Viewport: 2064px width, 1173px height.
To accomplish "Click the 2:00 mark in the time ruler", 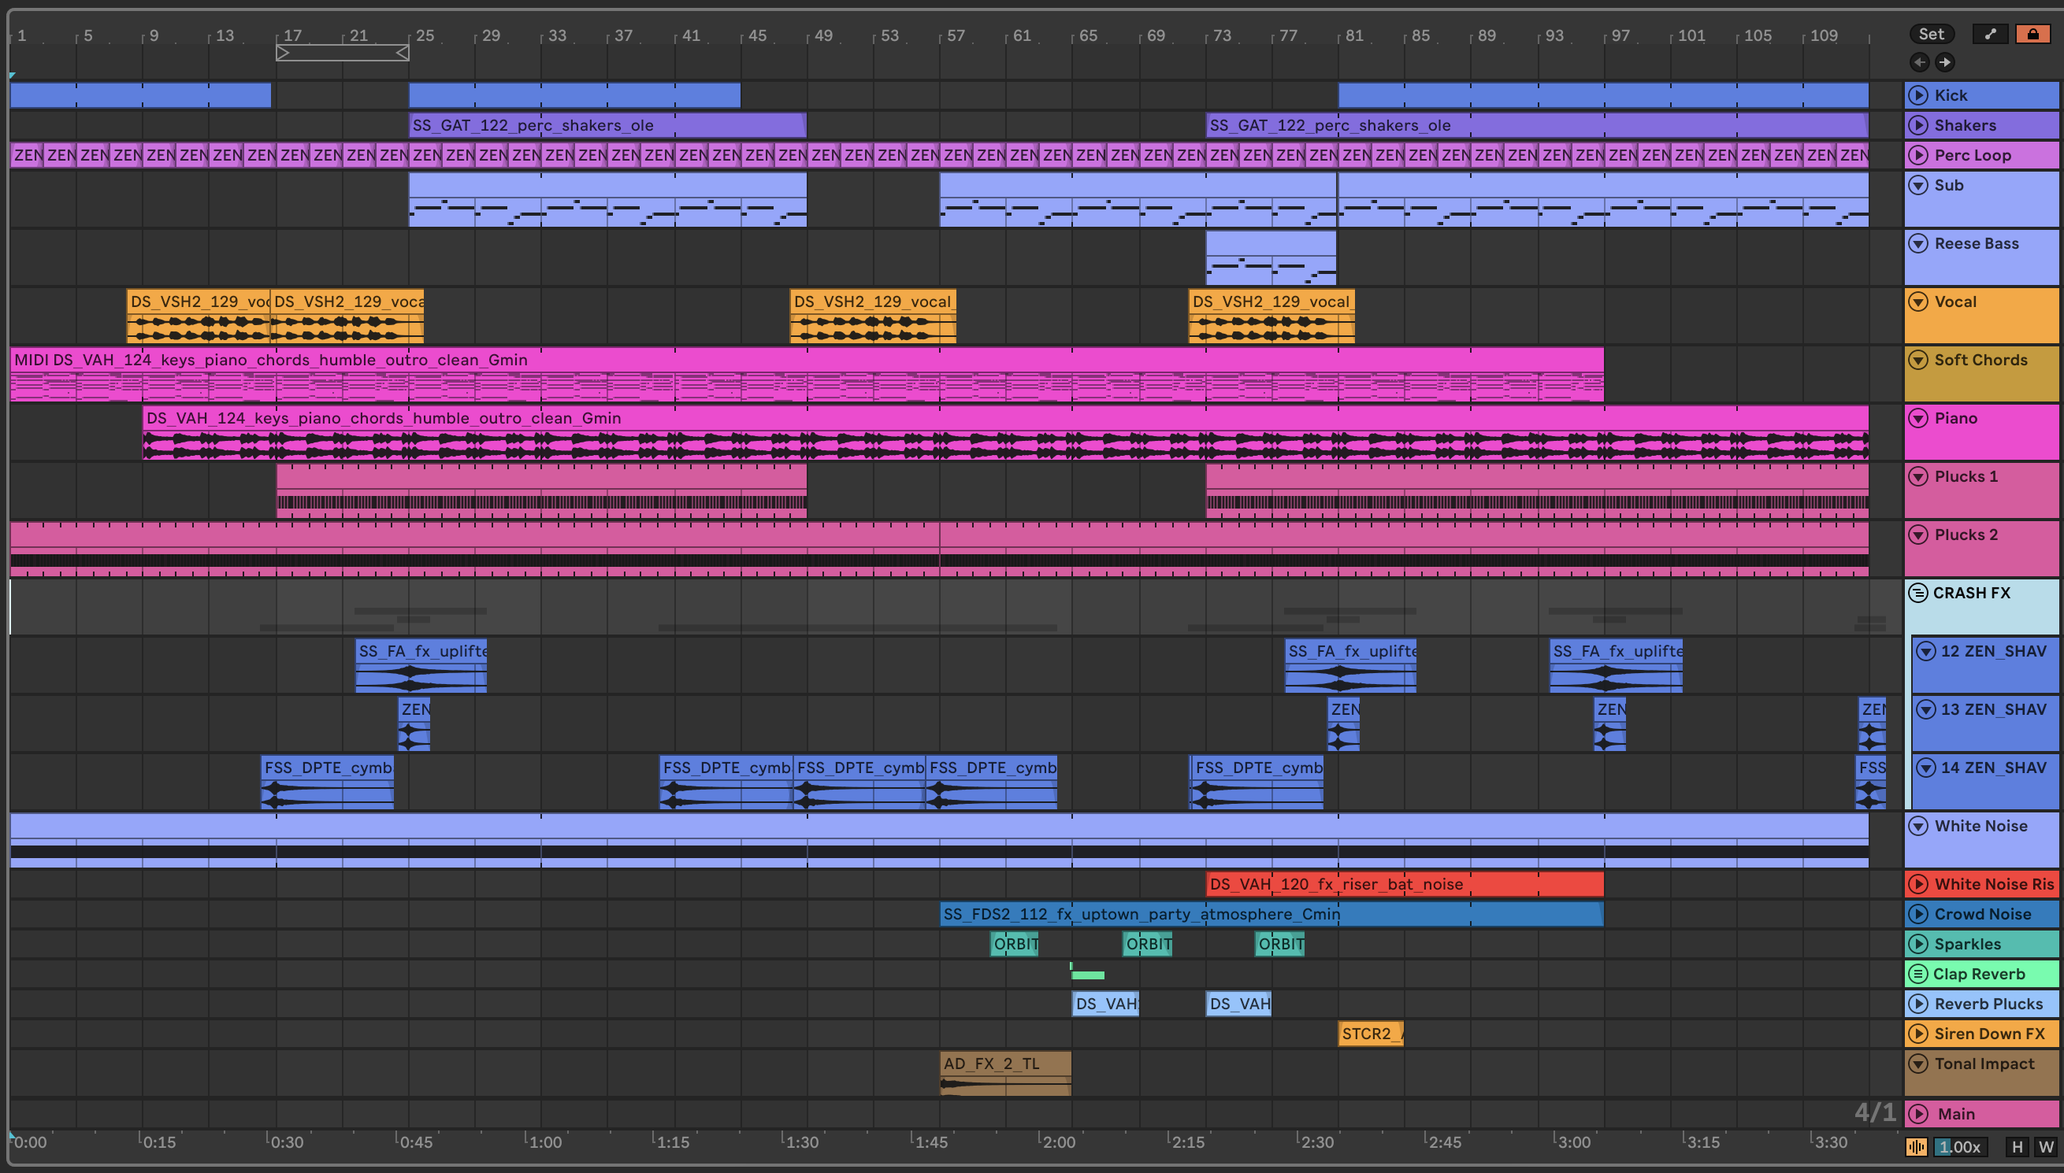I will (1058, 1142).
